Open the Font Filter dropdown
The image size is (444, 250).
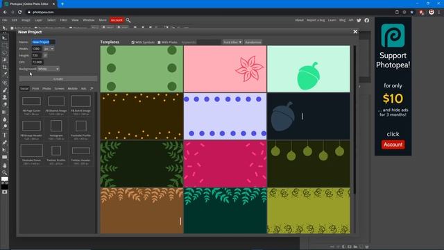pos(232,42)
